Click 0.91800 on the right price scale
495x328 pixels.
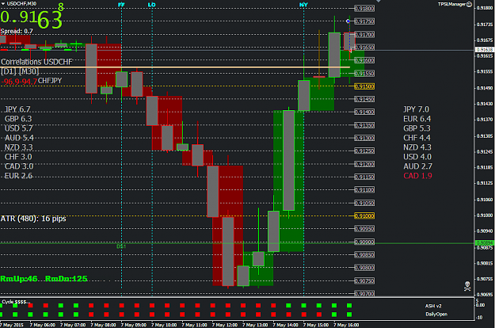(x=485, y=8)
